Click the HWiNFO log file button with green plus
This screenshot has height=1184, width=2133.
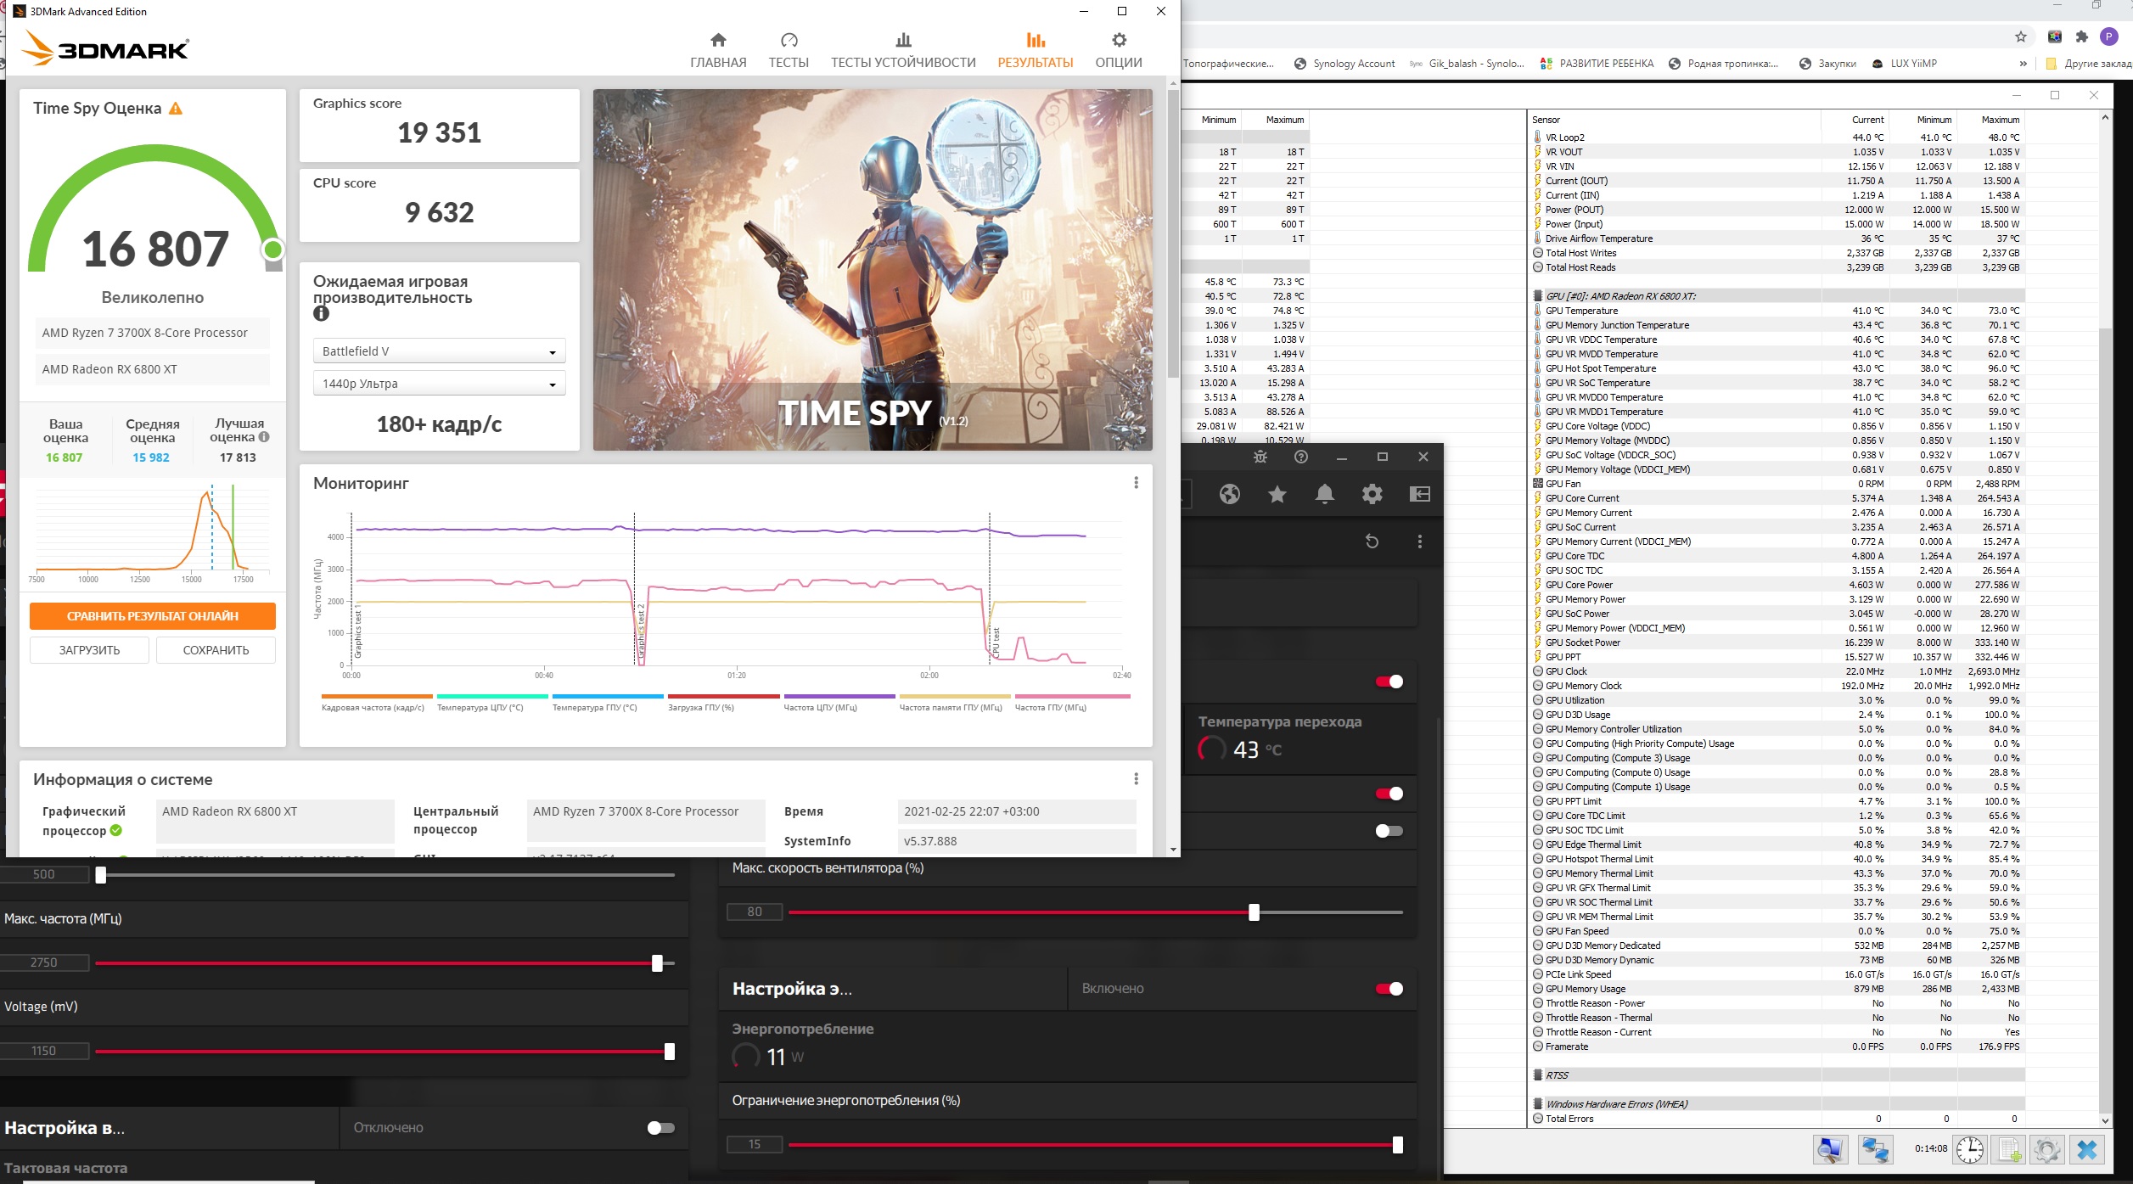2009,1150
